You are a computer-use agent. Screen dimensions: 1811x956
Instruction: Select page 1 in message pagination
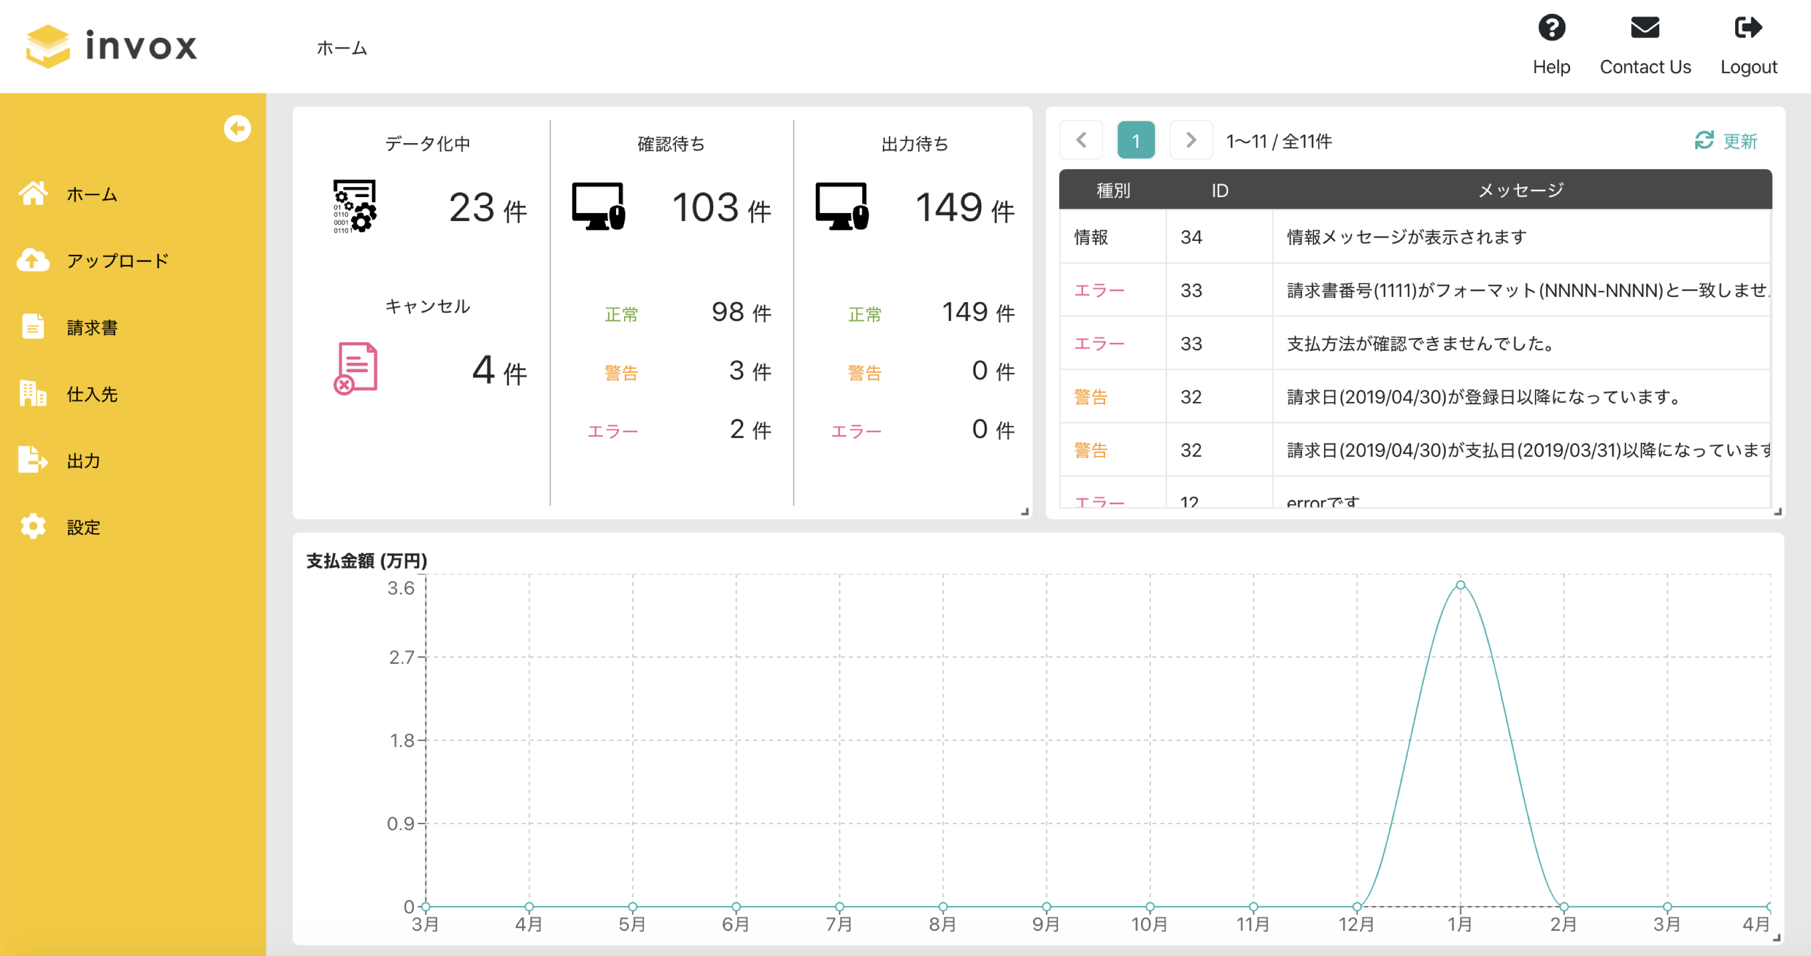pyautogui.click(x=1136, y=140)
